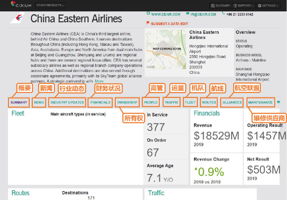The height and width of the screenshot is (200, 287).
Task: Click the China Eastern Airlines logo
Action: (x=17, y=18)
